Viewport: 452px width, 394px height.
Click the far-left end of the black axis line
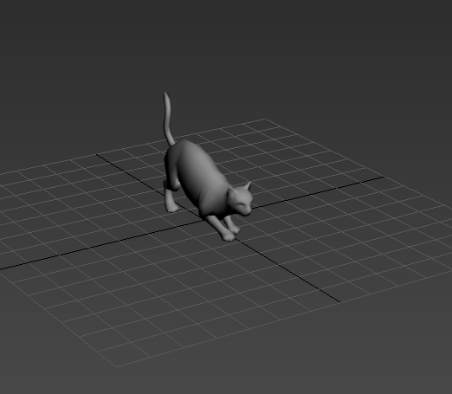tap(2, 269)
